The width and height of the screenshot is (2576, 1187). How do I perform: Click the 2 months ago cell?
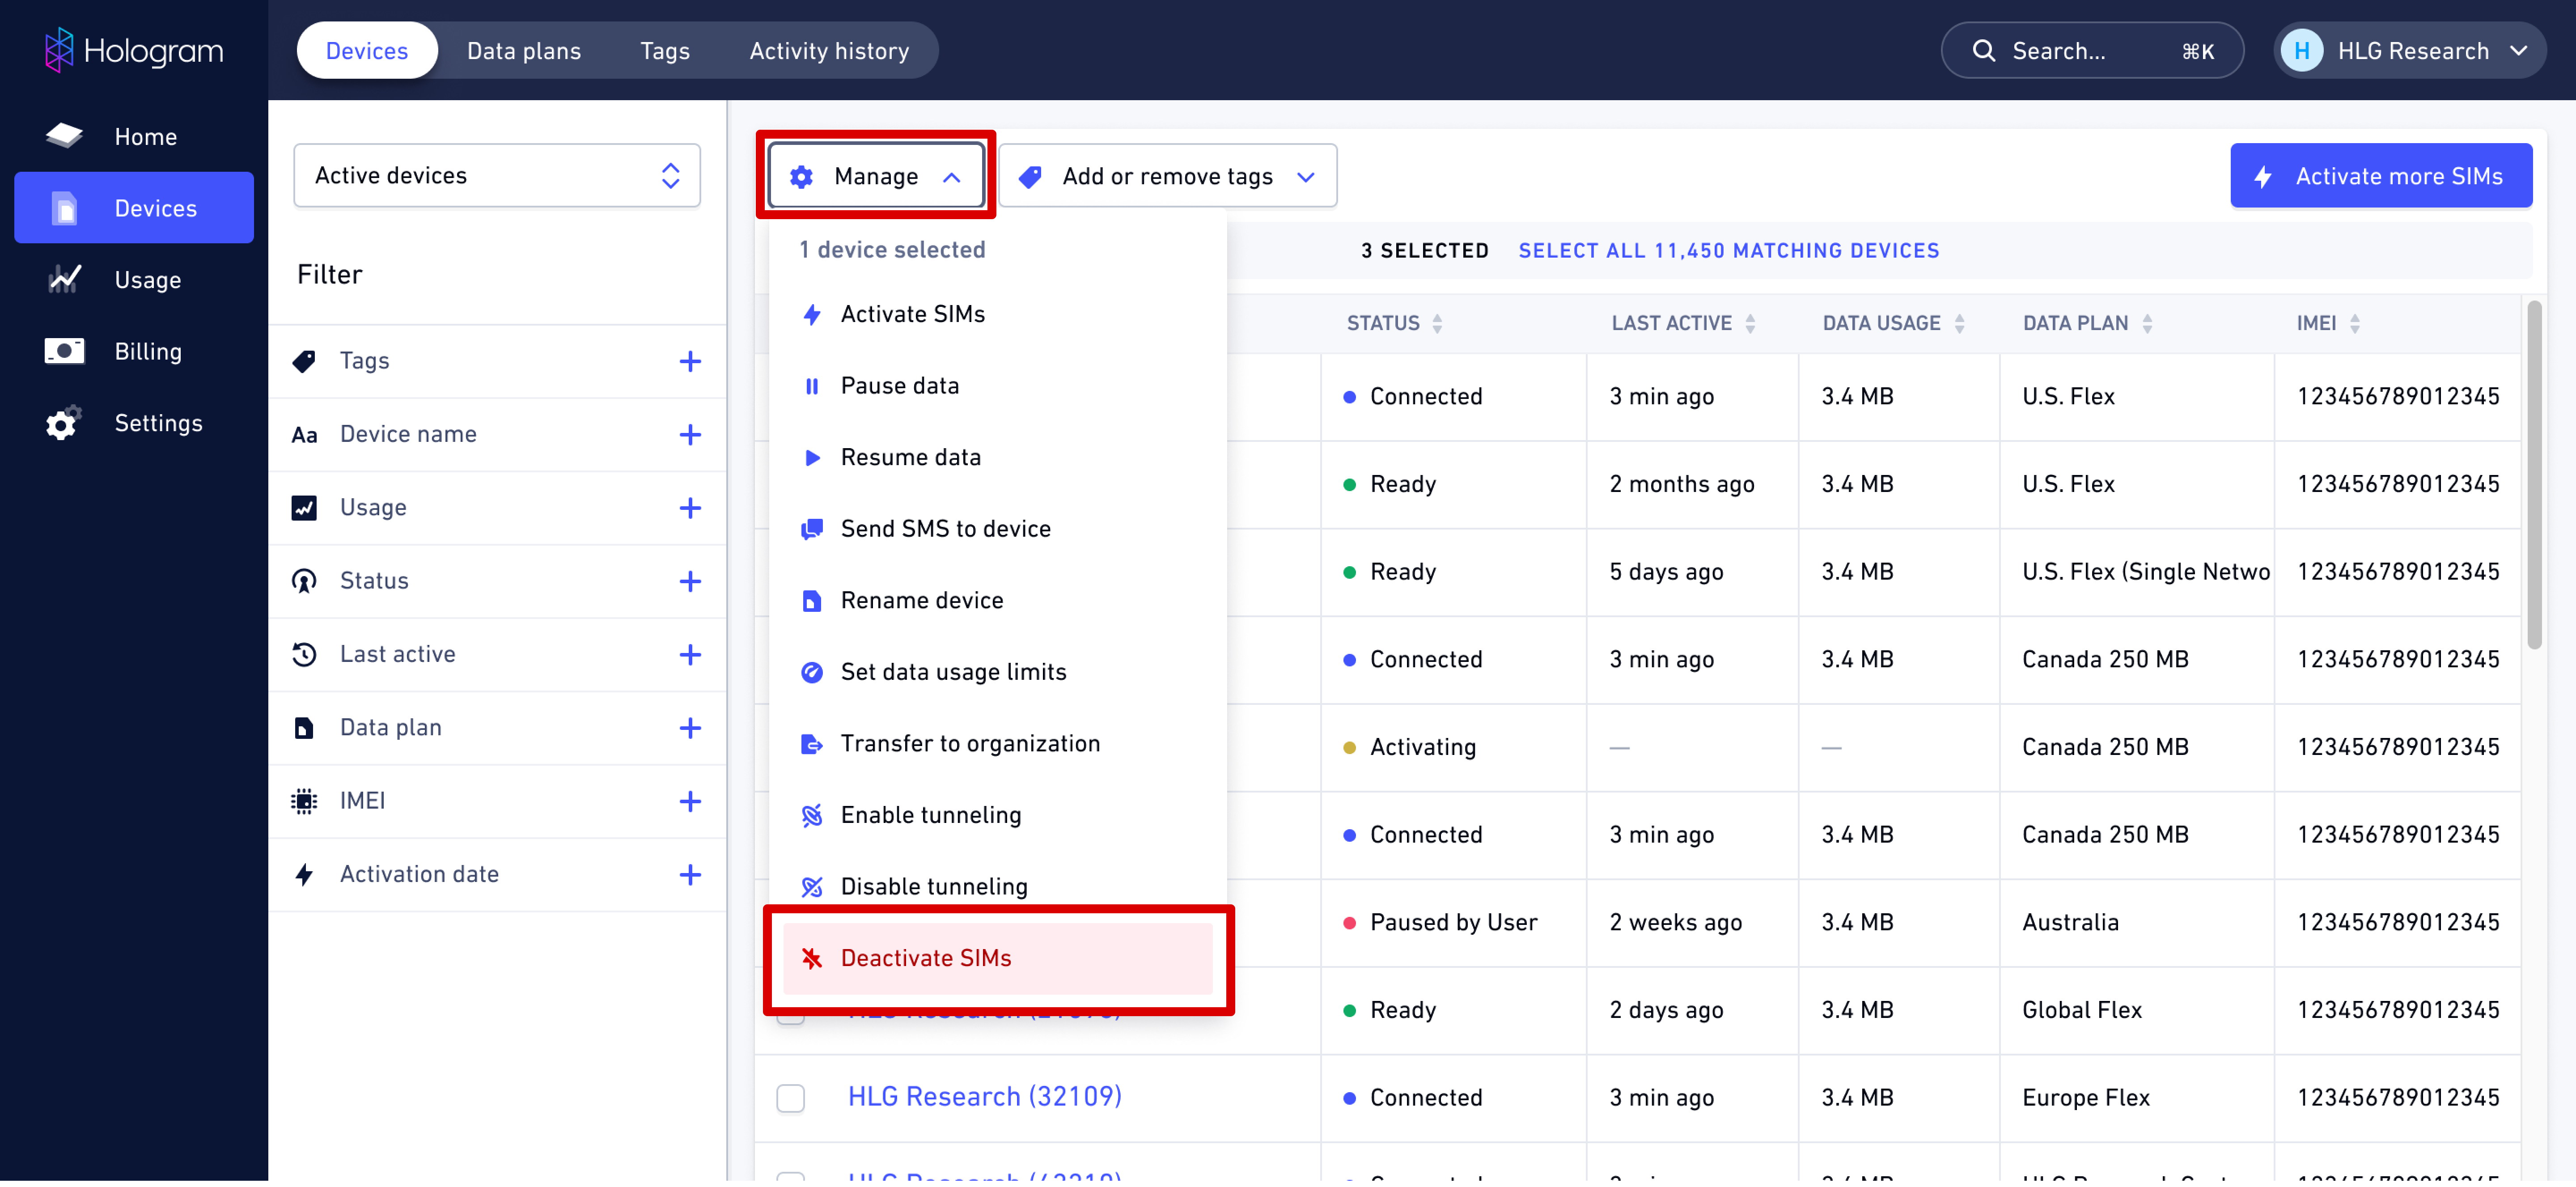click(x=1692, y=485)
